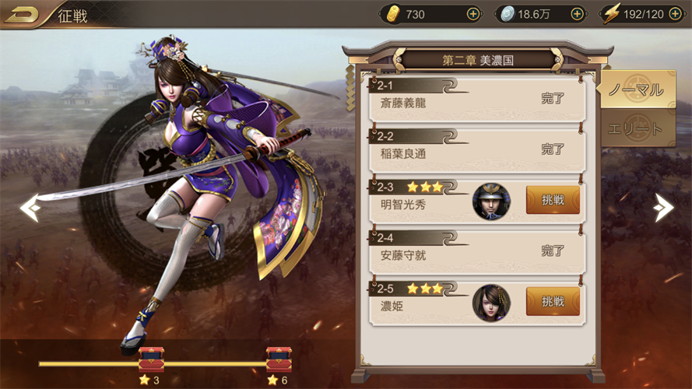The height and width of the screenshot is (389, 692).
Task: Add more gold coins with plus icon
Action: [472, 15]
